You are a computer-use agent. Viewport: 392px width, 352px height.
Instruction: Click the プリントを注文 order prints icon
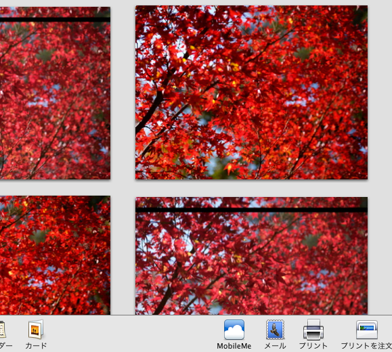point(367,330)
